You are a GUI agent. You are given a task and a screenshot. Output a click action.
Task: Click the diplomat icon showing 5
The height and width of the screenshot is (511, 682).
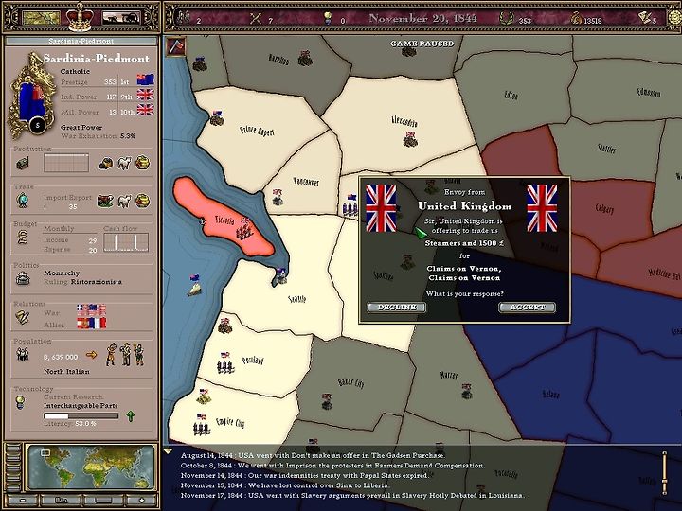(x=644, y=18)
